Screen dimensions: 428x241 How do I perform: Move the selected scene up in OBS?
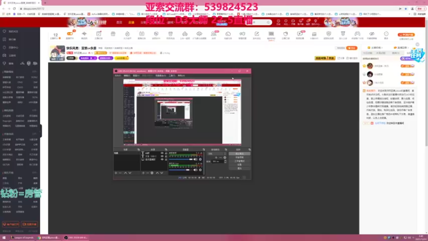coord(126,173)
